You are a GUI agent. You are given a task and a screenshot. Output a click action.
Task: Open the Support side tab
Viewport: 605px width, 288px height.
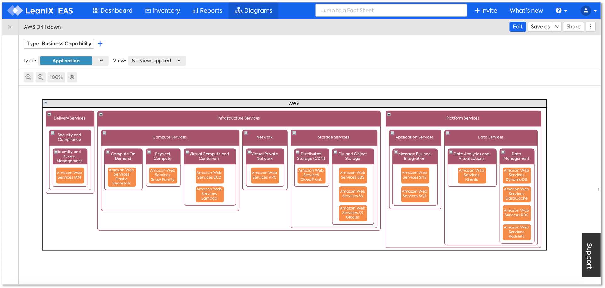tap(591, 255)
